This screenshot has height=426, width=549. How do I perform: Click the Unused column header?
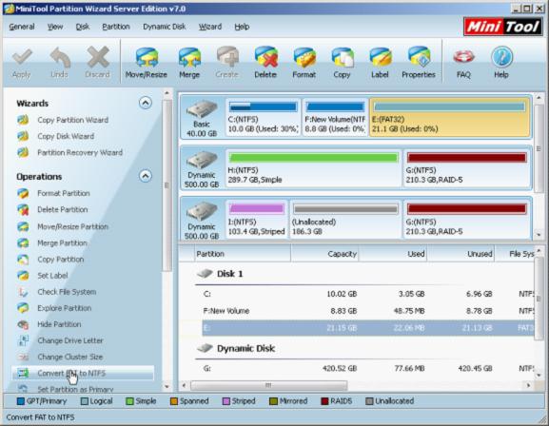(461, 254)
